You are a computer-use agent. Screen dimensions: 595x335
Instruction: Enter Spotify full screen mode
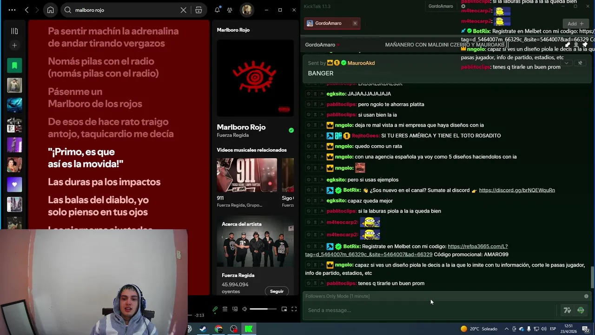[294, 309]
